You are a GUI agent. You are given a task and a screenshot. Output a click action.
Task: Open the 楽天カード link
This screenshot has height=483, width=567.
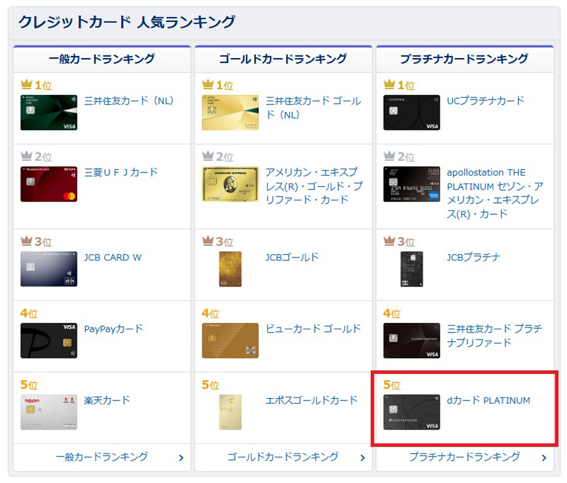106,401
